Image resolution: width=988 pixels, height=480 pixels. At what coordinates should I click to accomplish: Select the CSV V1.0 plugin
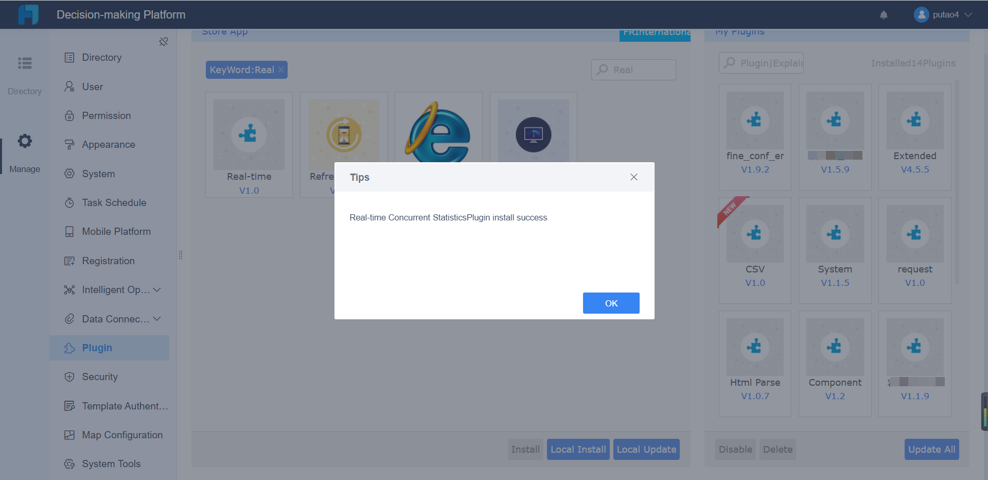click(x=755, y=250)
